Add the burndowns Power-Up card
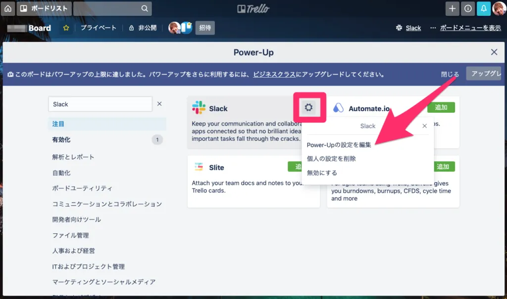This screenshot has width=507, height=299. click(443, 167)
